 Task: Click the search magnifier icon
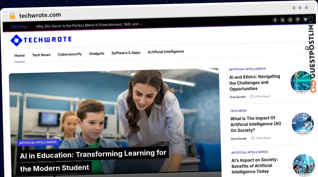pos(307,48)
